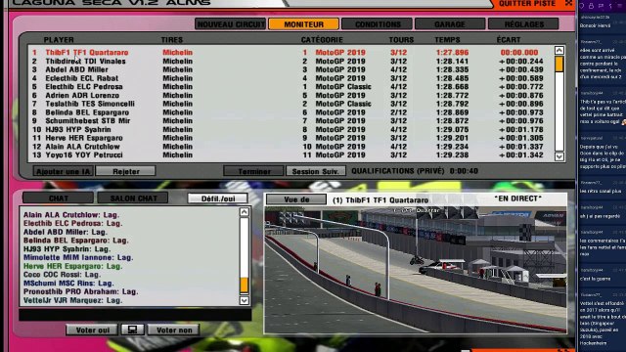This screenshot has width=626, height=352.
Task: Select Belinda BEL Espargaro row
Action: (x=291, y=112)
